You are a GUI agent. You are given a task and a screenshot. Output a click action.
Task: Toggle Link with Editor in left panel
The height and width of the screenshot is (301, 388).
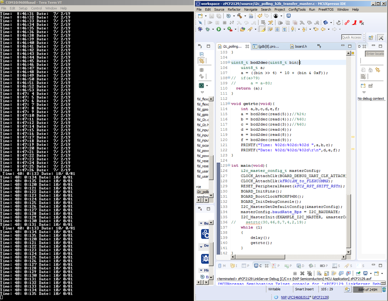(202, 61)
